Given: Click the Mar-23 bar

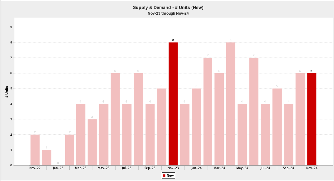Looking at the screenshot, I should tap(81, 134).
